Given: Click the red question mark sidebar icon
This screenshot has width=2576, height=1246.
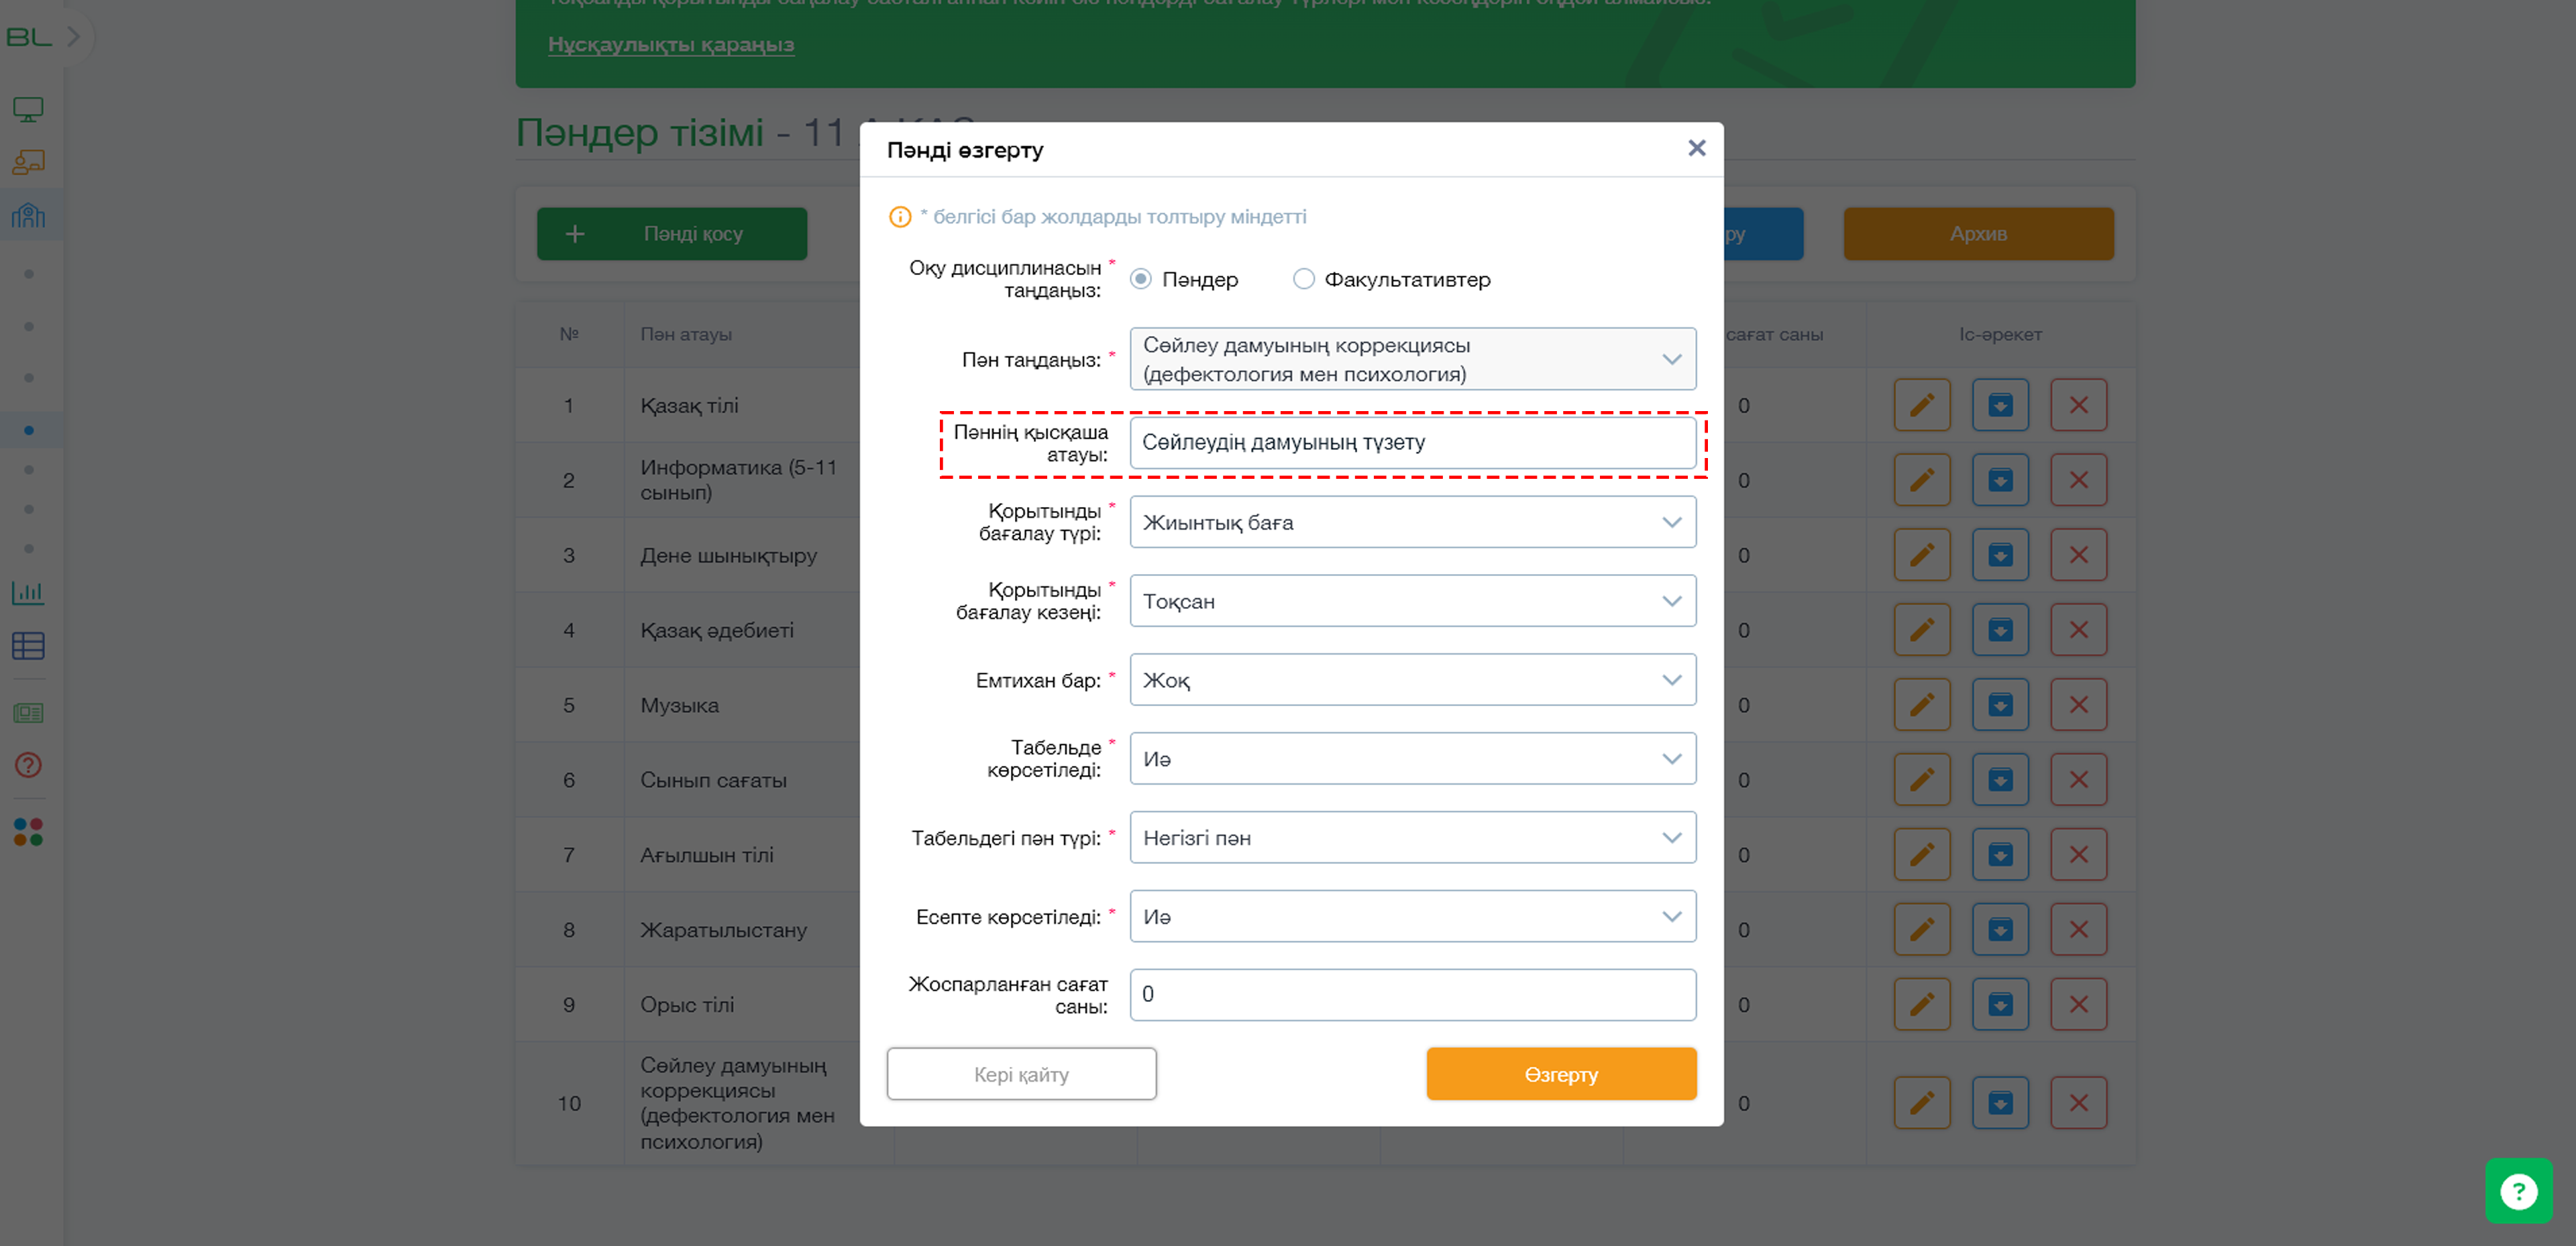Looking at the screenshot, I should pyautogui.click(x=28, y=765).
